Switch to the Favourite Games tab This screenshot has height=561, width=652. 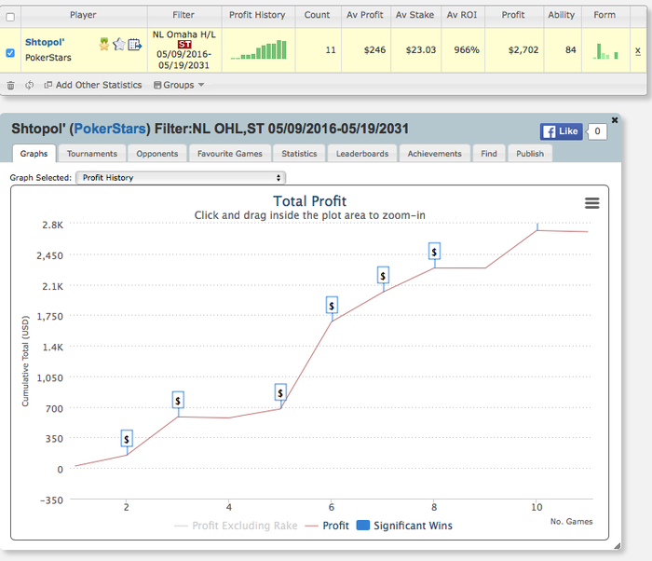[230, 154]
